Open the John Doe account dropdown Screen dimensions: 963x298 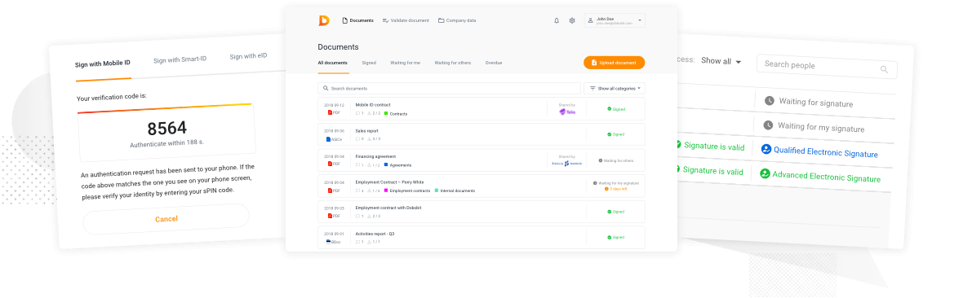point(615,20)
